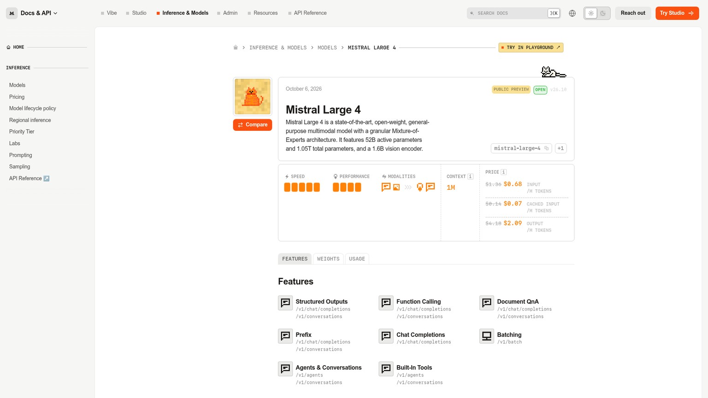Image resolution: width=708 pixels, height=398 pixels.
Task: Open Pricing in the sidebar
Action: [17, 97]
